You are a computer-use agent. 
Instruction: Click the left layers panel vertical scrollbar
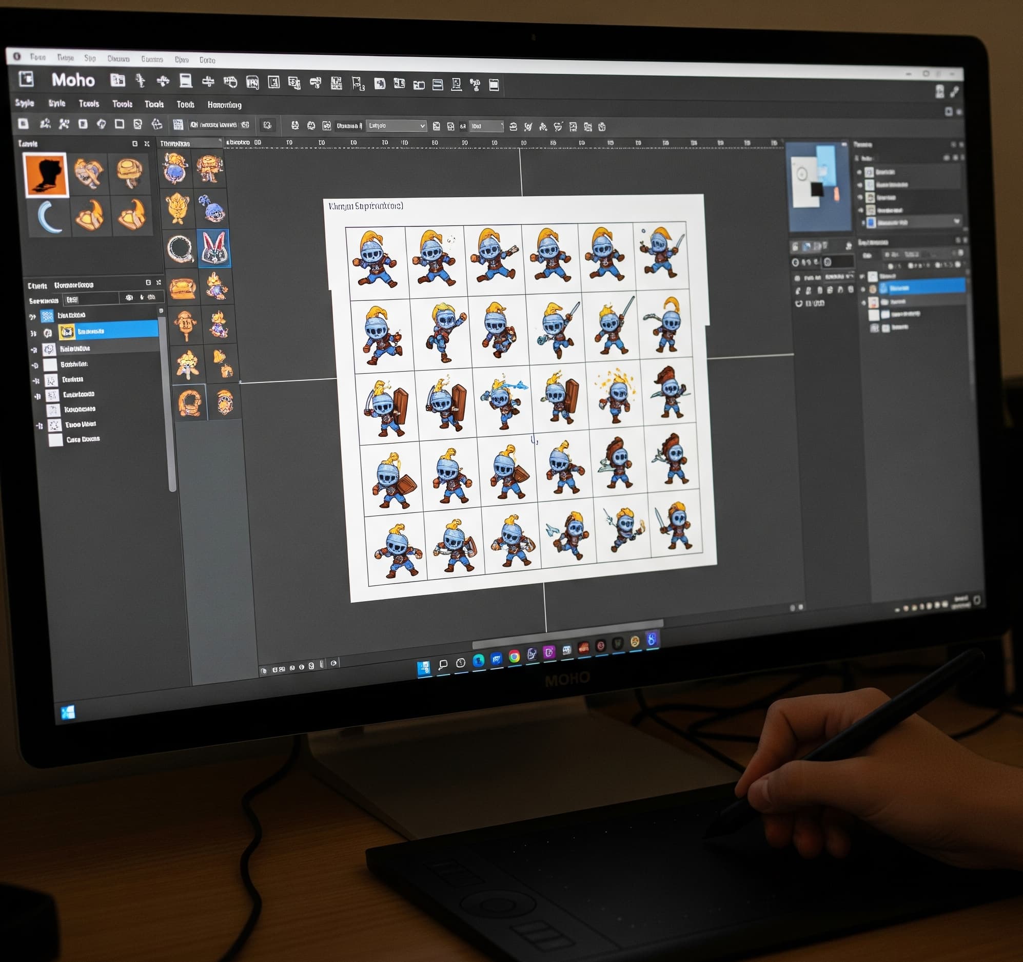click(167, 405)
